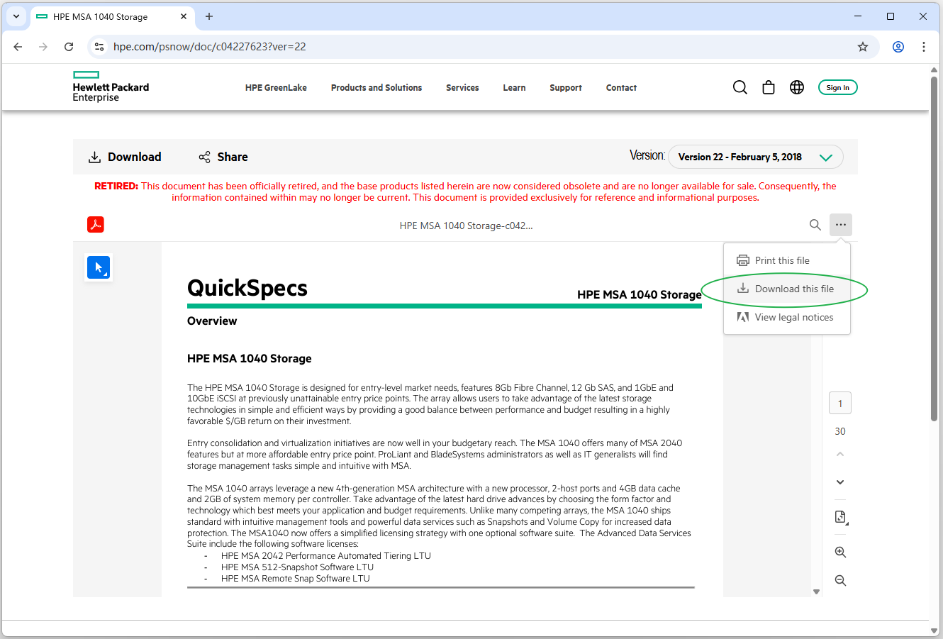The width and height of the screenshot is (943, 639).
Task: Search within the PDF using the magnifier icon
Action: pos(815,225)
